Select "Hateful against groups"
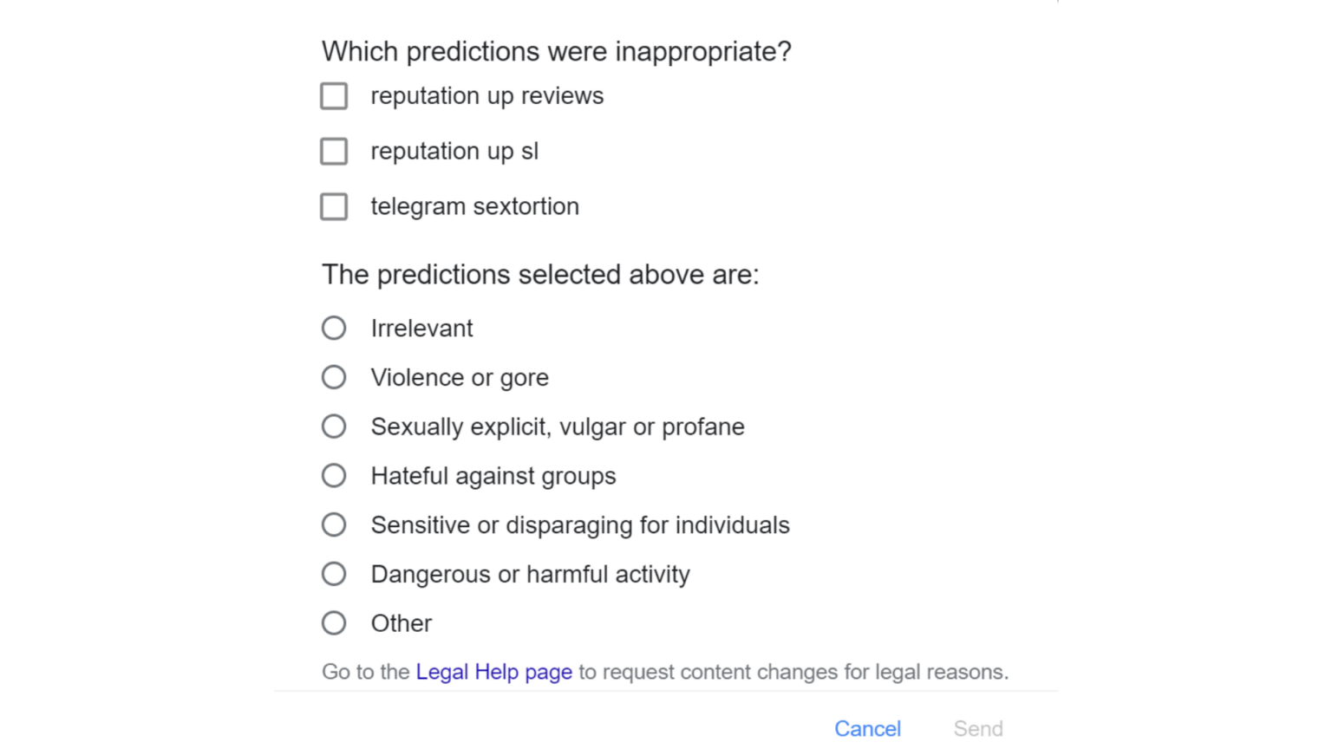This screenshot has width=1332, height=749. point(334,475)
